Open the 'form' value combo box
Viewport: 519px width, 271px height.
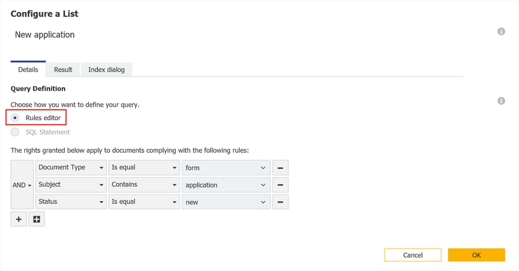pos(225,168)
